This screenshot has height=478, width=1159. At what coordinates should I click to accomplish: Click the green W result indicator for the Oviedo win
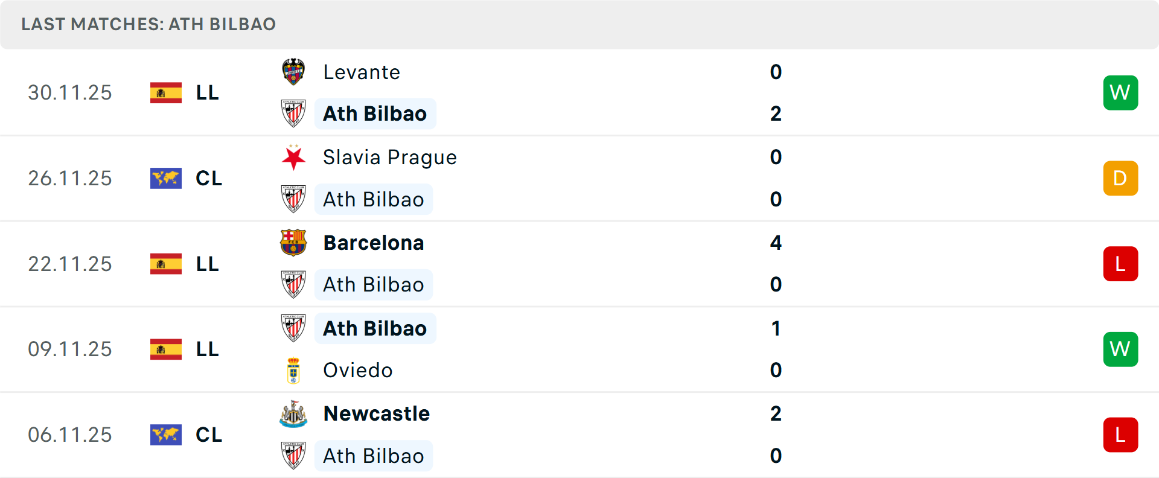[1120, 349]
